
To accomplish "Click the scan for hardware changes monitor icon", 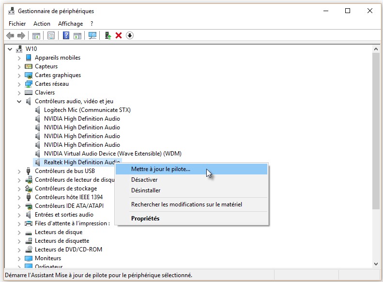I will pos(92,35).
